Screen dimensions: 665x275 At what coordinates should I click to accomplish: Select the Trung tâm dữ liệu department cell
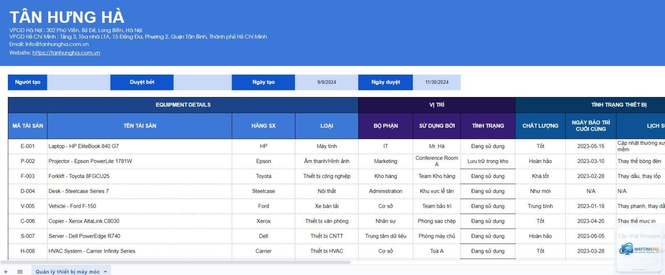[x=386, y=236]
